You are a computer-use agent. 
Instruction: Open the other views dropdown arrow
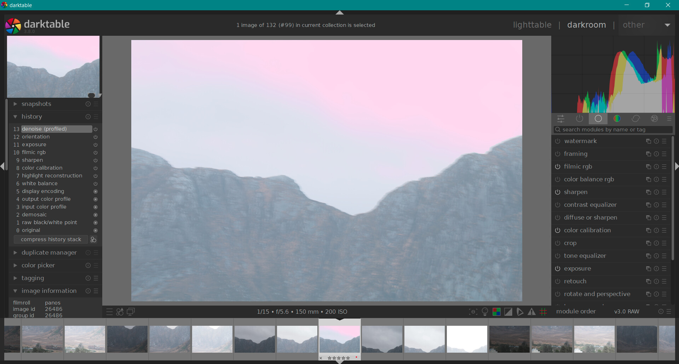[667, 25]
